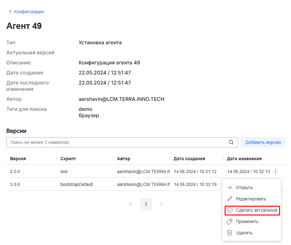Click the trash icon for Удалить
The image size is (291, 245).
click(230, 233)
